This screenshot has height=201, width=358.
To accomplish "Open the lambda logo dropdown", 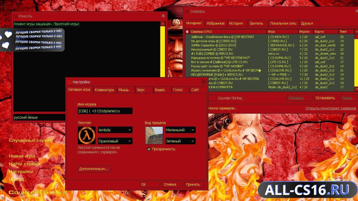I will 115,130.
